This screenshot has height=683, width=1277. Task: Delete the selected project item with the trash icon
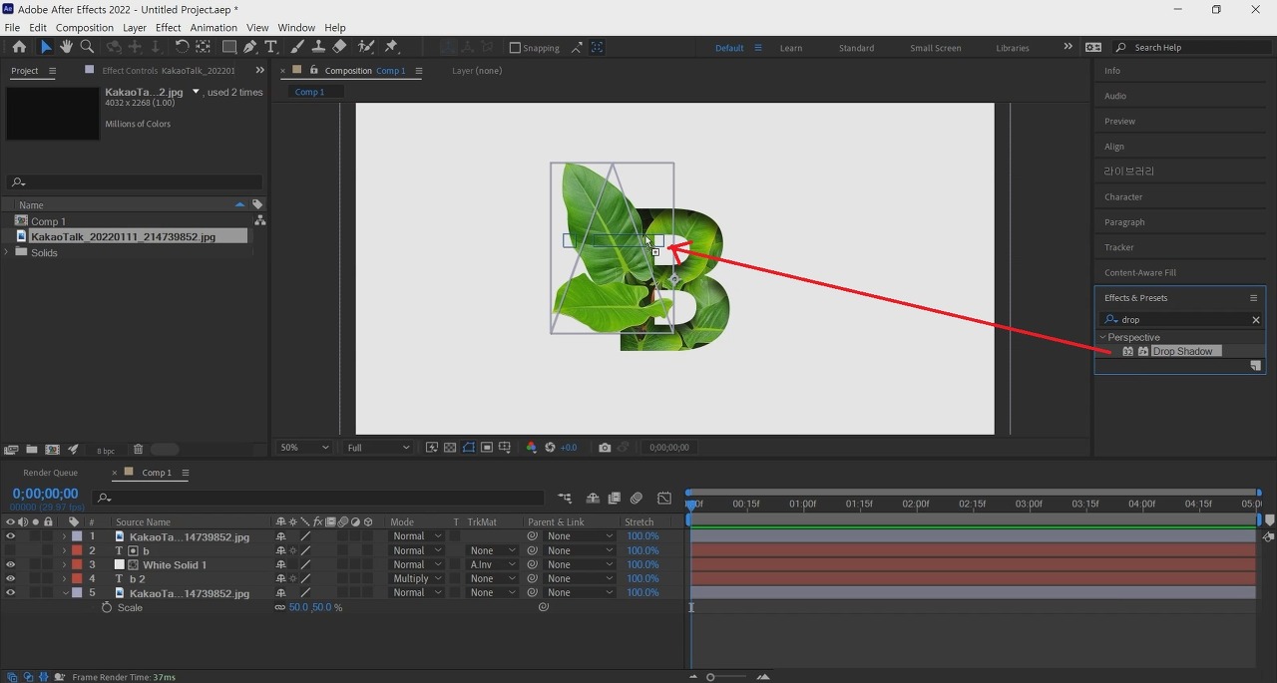click(x=138, y=450)
